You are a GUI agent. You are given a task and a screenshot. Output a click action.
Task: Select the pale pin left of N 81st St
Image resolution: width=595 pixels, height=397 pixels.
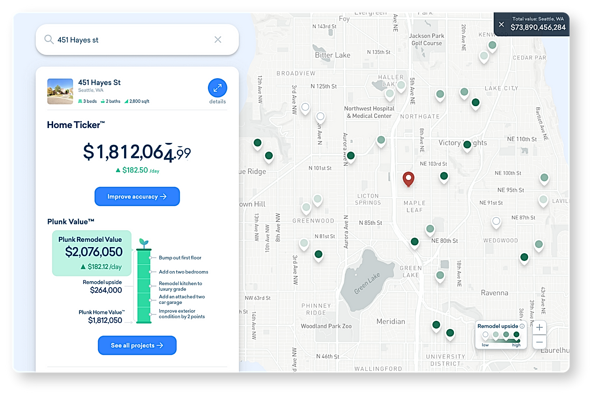(x=304, y=244)
